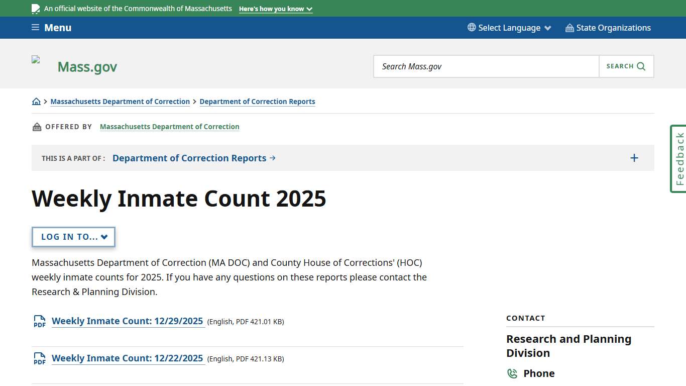Click the building icon beside State Organizations
686x386 pixels.
coord(569,28)
